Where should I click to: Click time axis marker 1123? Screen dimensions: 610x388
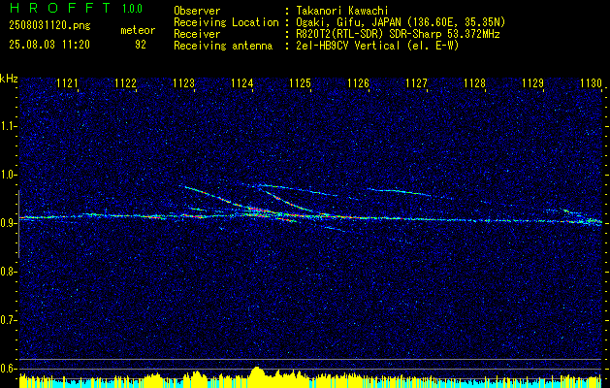(x=183, y=83)
